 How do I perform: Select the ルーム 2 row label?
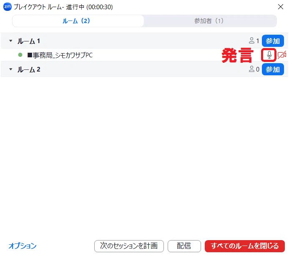coord(29,69)
